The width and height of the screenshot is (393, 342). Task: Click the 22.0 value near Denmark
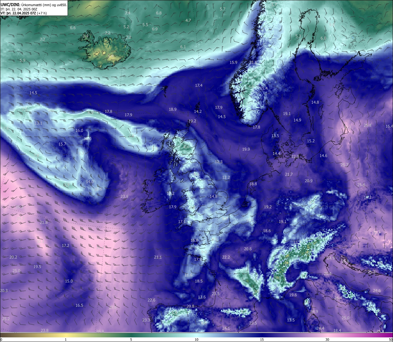(295, 157)
